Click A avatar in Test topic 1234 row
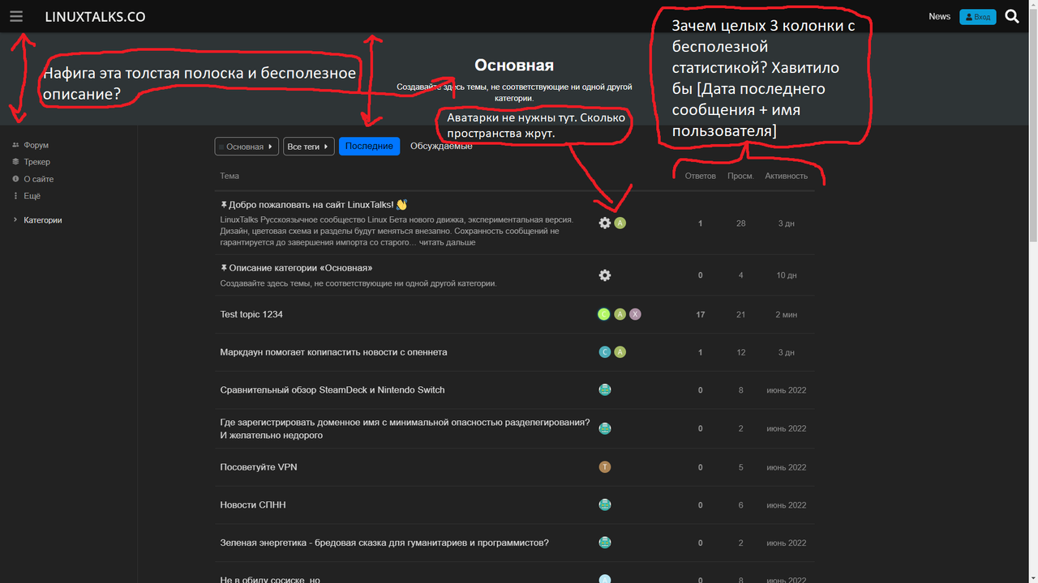Image resolution: width=1038 pixels, height=583 pixels. pos(620,314)
